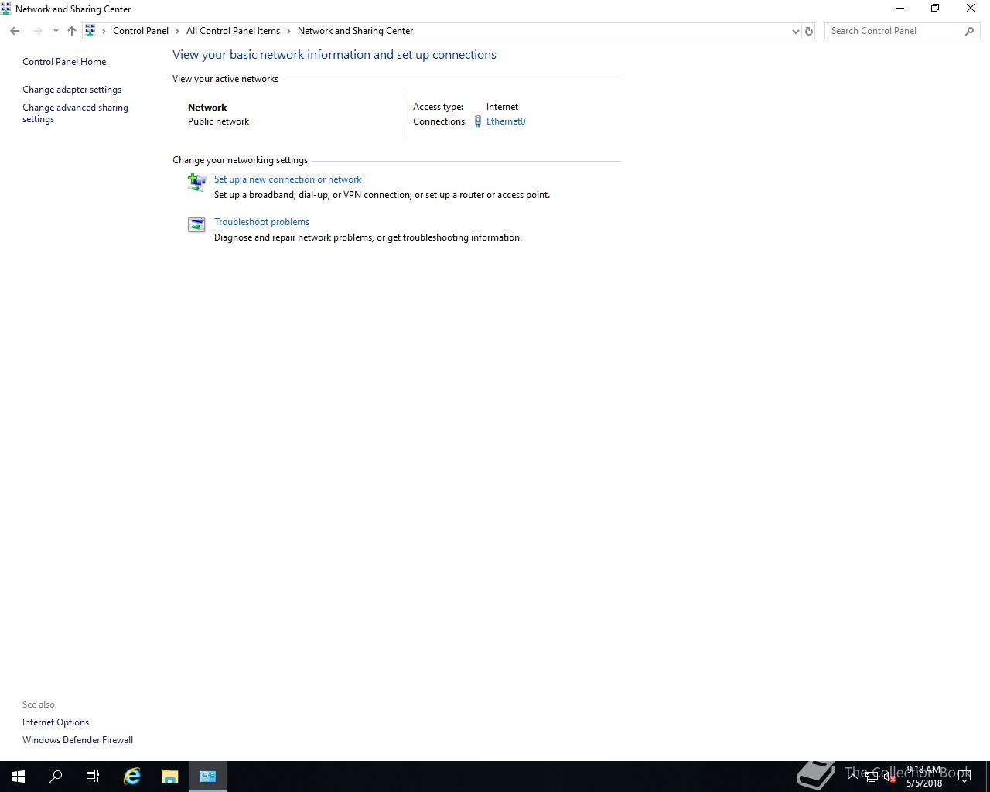
Task: Restore down the window
Action: (x=935, y=9)
